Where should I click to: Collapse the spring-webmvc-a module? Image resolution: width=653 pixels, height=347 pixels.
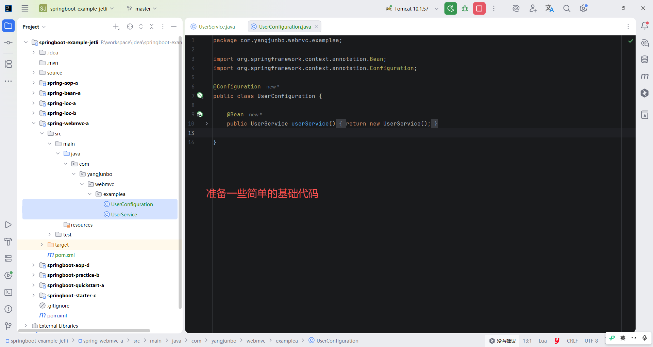(x=33, y=123)
